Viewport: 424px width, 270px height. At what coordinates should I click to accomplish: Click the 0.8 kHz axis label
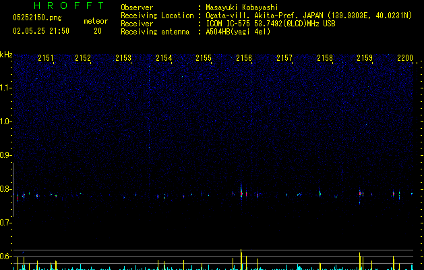[x=6, y=189]
